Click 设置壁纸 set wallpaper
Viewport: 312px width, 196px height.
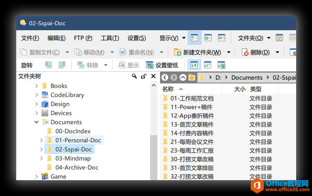coord(162,65)
